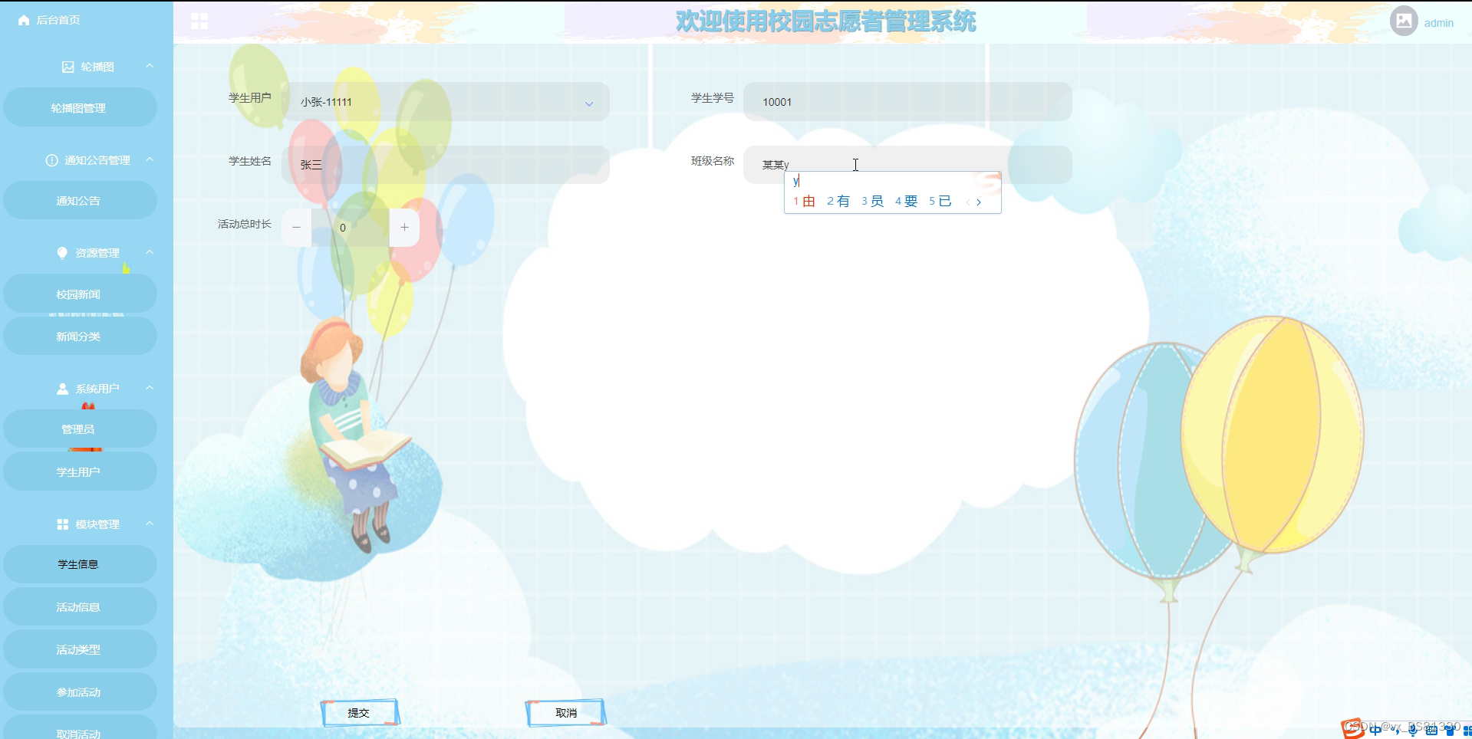Viewport: 1472px width, 739px height.
Task: Open 活动类型 menu item
Action: click(x=80, y=649)
